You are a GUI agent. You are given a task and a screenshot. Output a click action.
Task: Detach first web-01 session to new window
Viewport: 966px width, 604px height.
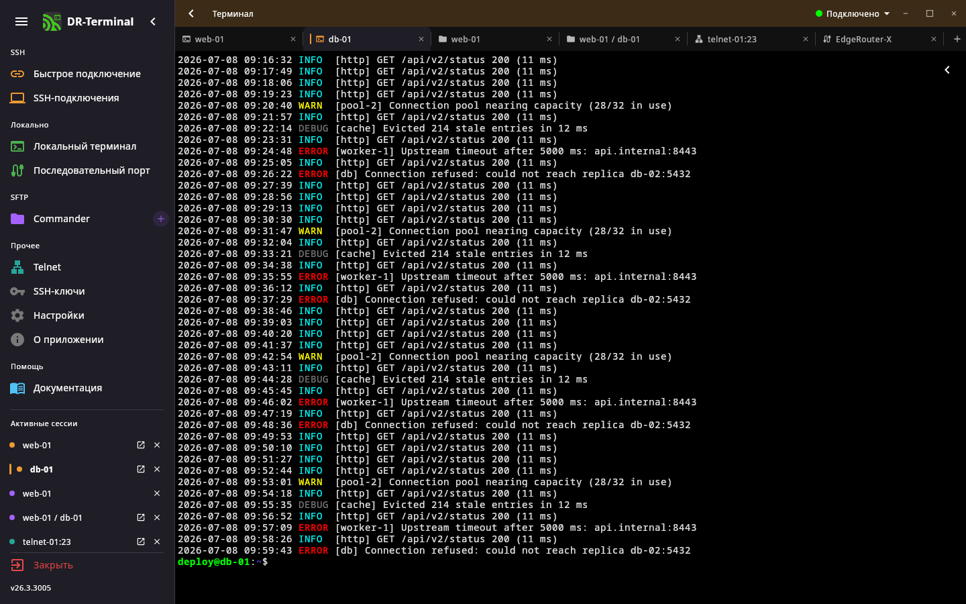141,445
